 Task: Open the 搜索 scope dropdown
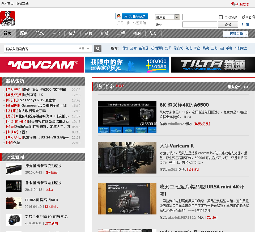coord(84,49)
